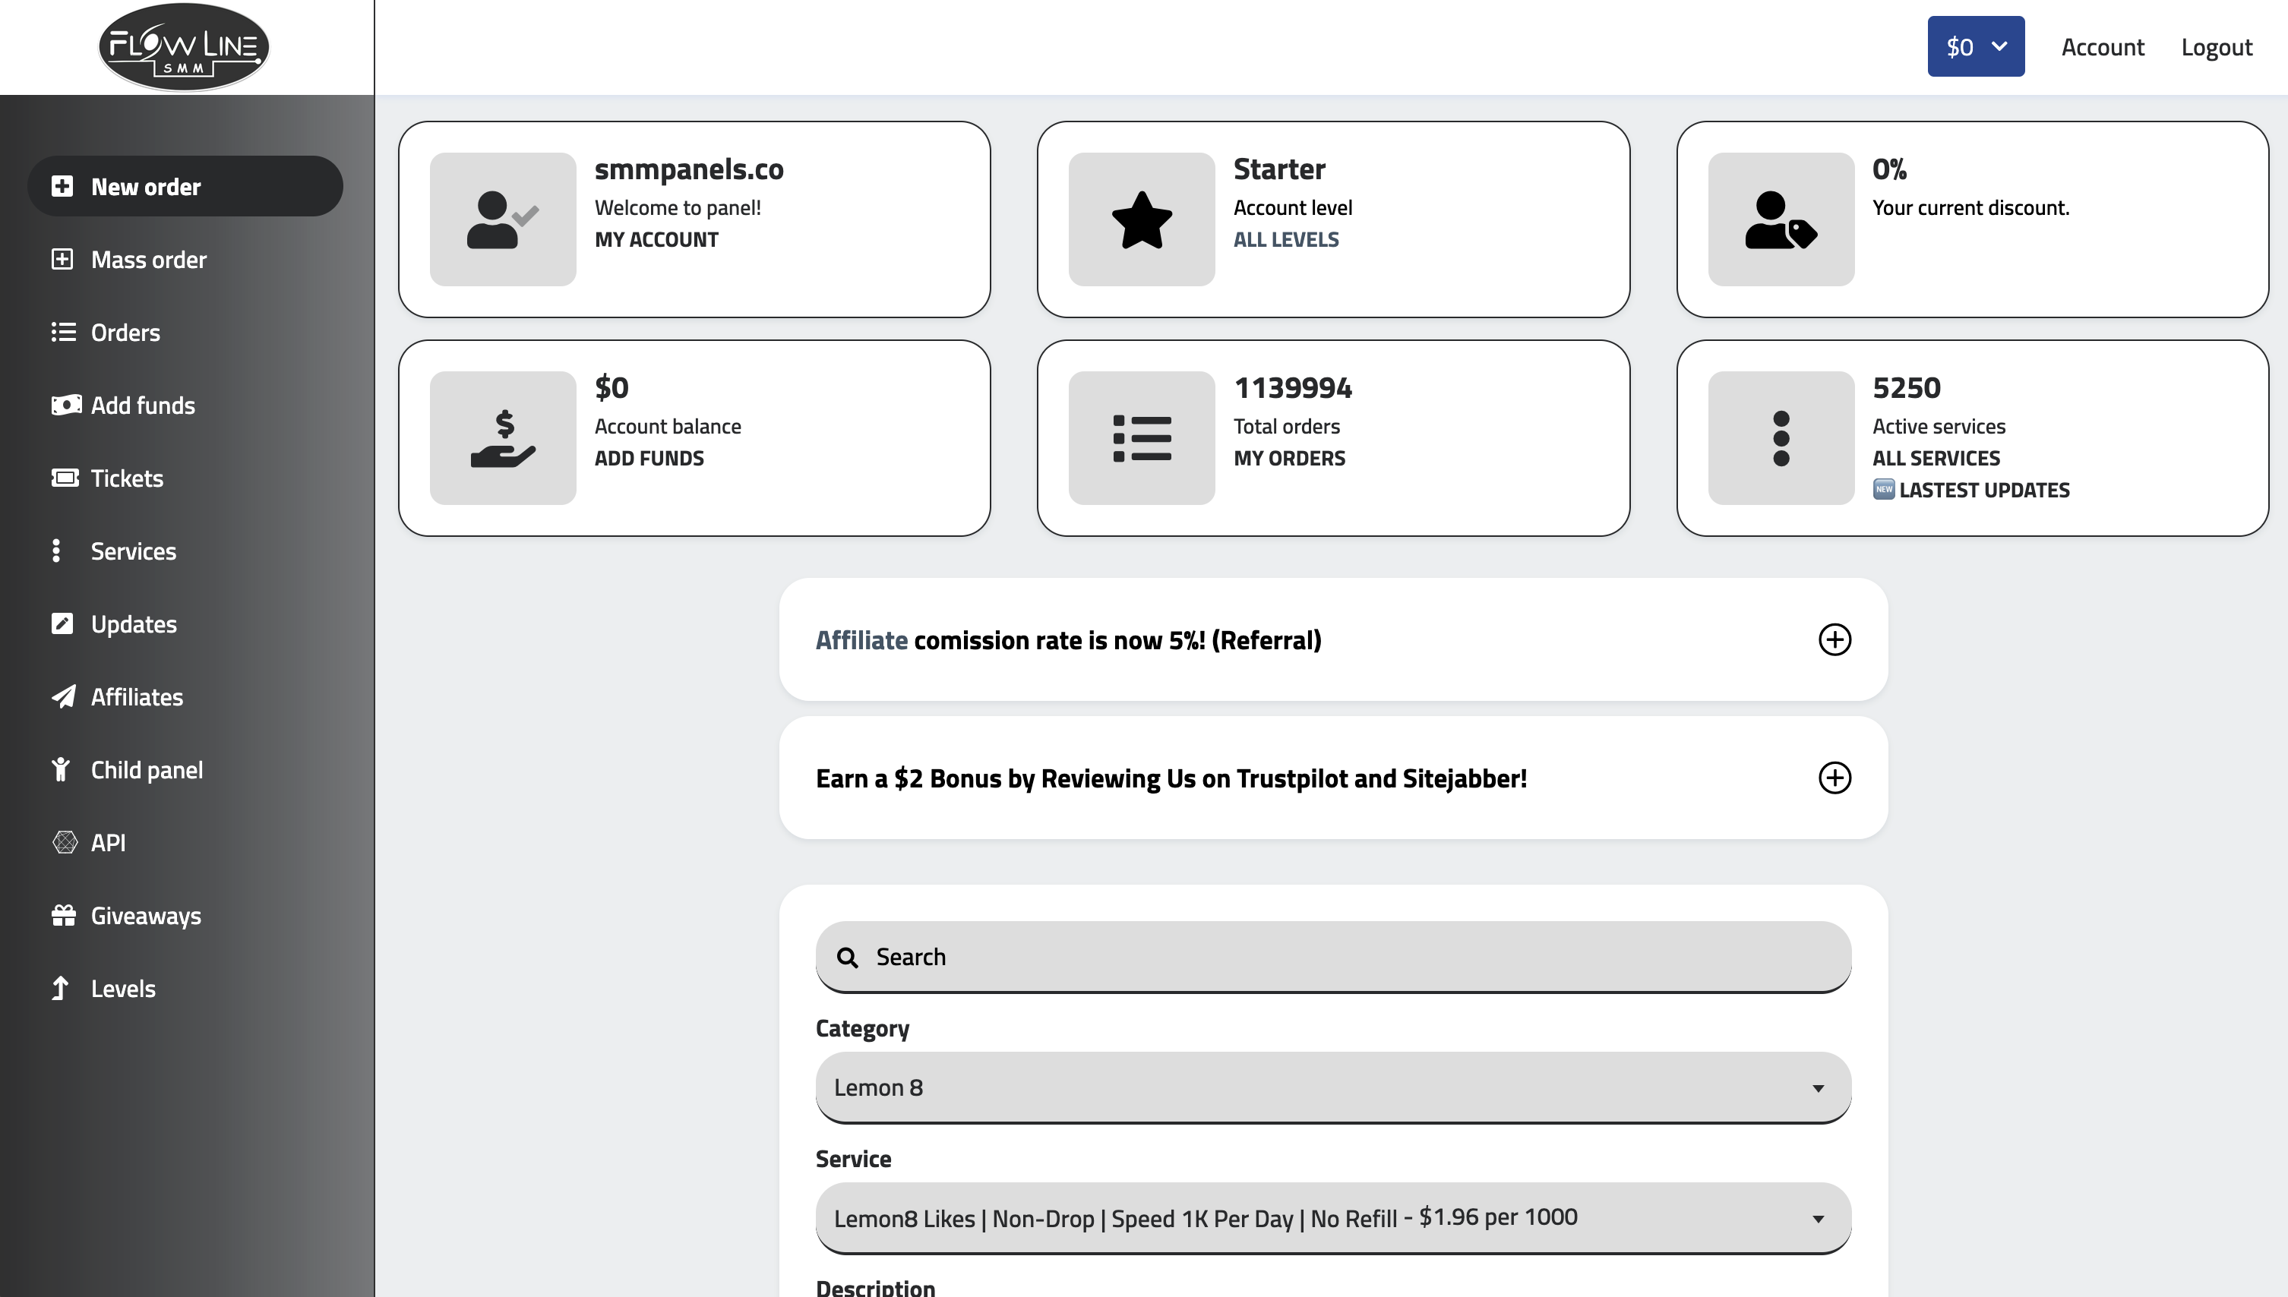The height and width of the screenshot is (1297, 2288).
Task: Select Giveaways from sidebar menu
Action: [x=146, y=916]
